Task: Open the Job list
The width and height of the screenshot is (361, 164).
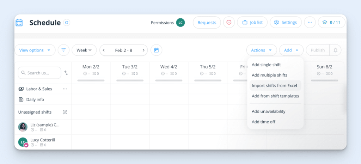Action: 252,22
